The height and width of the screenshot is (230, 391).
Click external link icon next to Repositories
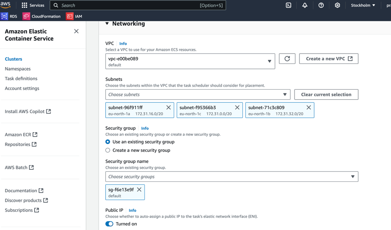pos(34,144)
